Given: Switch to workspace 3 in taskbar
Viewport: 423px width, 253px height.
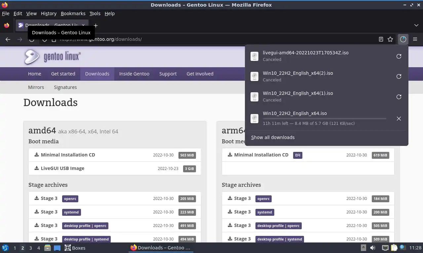Looking at the screenshot, I should pos(30,248).
